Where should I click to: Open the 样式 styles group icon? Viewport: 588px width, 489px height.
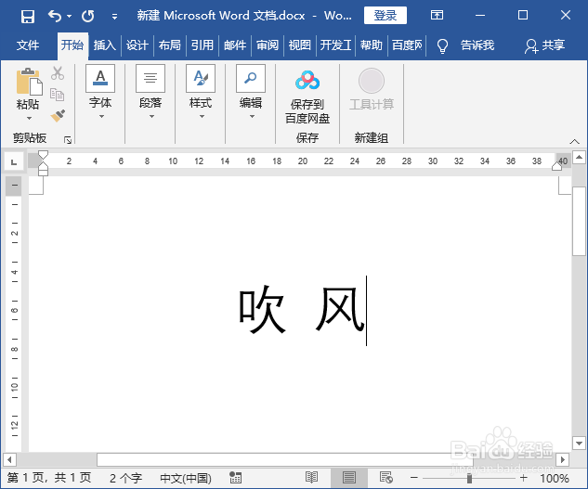(x=201, y=78)
